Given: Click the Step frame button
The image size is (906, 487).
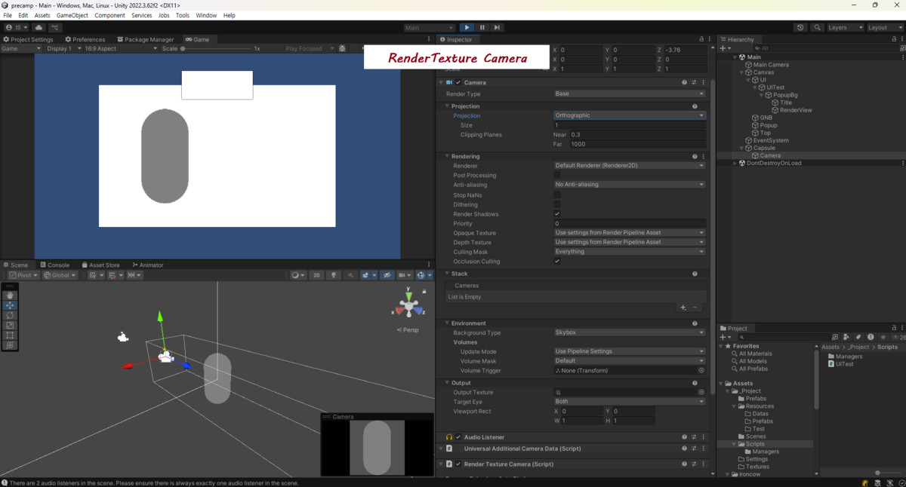Looking at the screenshot, I should 497,28.
